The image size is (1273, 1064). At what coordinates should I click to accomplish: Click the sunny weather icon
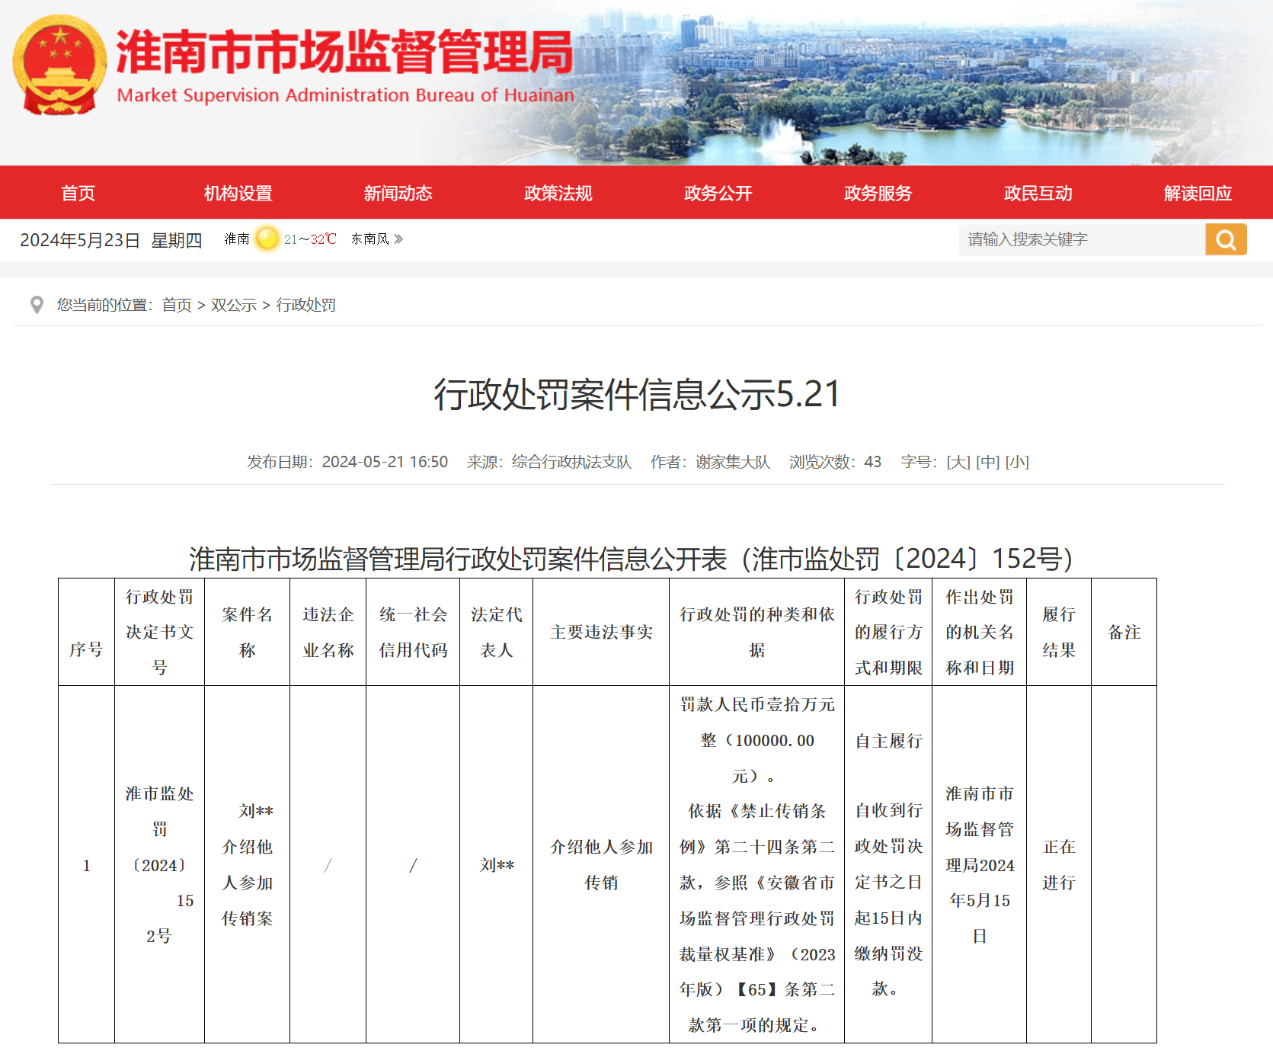[267, 239]
